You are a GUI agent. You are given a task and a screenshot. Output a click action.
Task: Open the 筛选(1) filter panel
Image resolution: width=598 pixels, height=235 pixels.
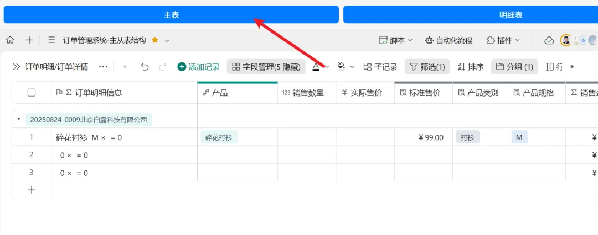click(427, 67)
